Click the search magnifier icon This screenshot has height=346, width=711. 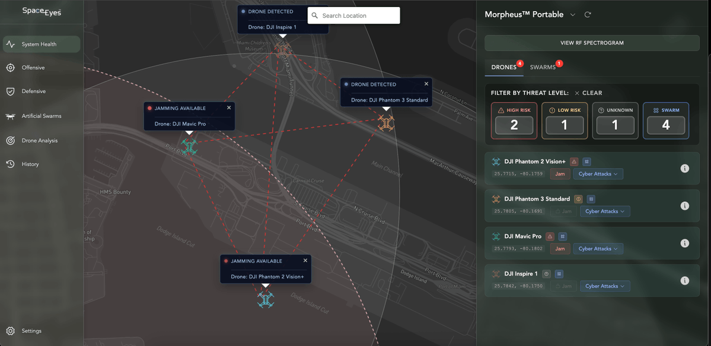tap(315, 15)
